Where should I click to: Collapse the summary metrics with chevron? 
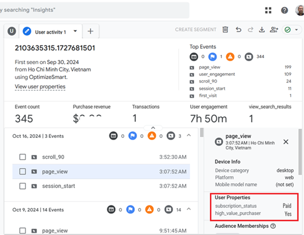tap(153, 128)
